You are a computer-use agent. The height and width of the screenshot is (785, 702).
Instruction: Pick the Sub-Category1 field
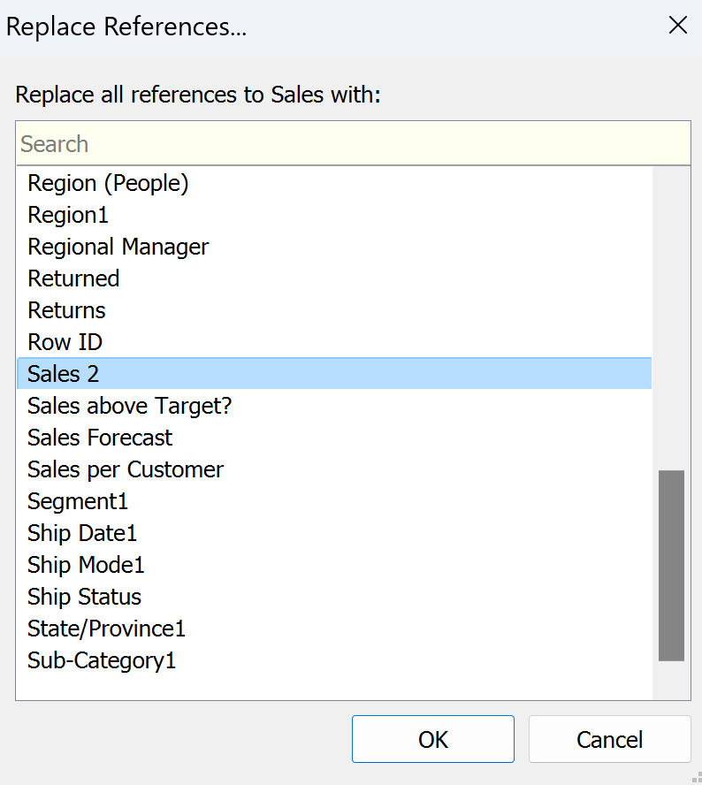[102, 660]
